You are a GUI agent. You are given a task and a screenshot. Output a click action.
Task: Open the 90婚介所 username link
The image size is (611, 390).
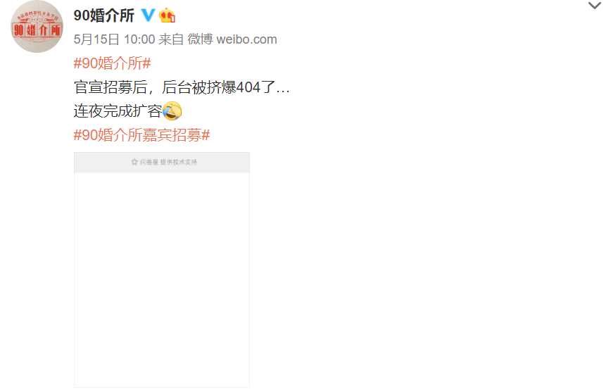(103, 15)
